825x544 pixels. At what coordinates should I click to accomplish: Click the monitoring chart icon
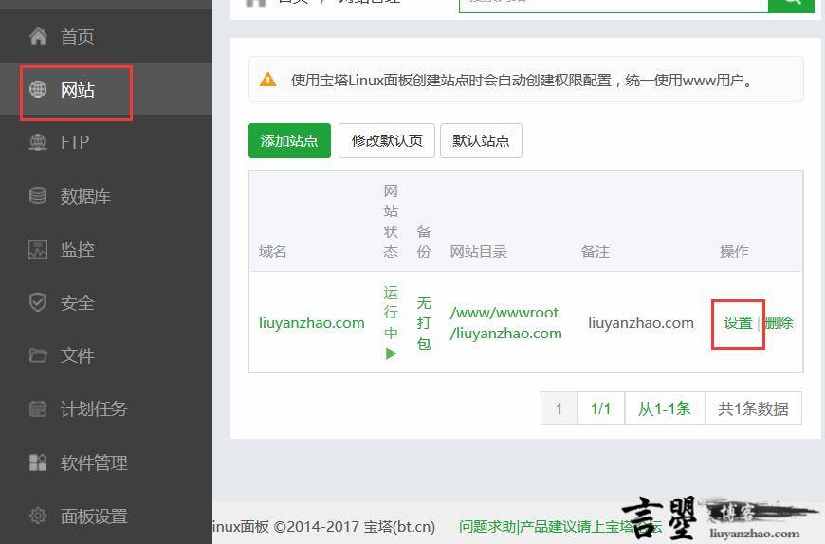38,249
